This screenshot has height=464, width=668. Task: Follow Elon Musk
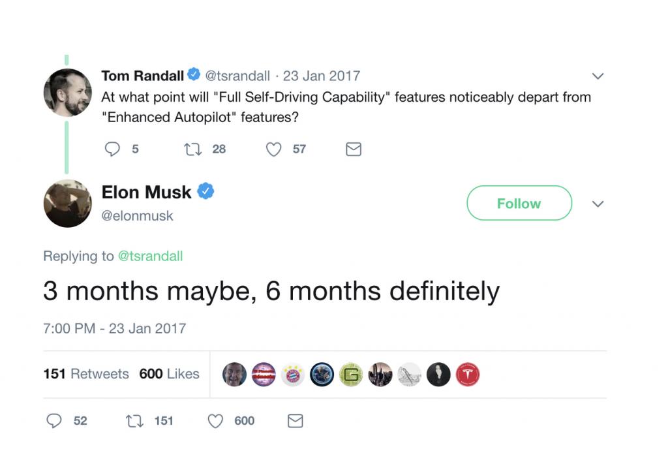(519, 203)
